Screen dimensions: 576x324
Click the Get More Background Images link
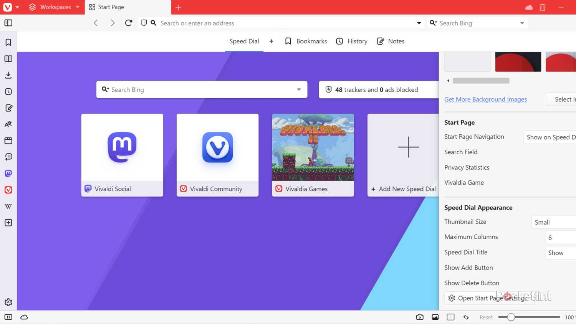pyautogui.click(x=485, y=99)
